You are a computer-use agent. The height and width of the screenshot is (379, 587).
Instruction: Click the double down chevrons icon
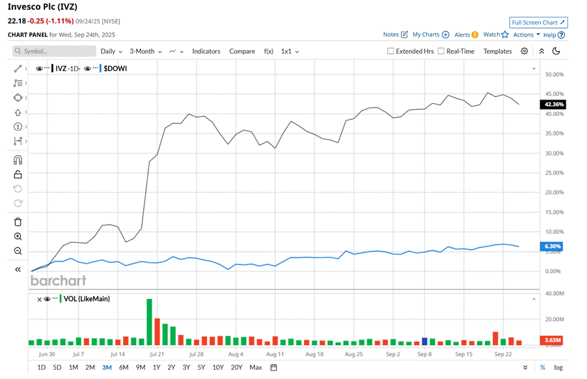tap(525, 368)
